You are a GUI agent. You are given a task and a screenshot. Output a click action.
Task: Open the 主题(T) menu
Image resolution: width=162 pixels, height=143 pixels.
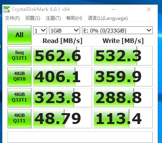(x=53, y=18)
